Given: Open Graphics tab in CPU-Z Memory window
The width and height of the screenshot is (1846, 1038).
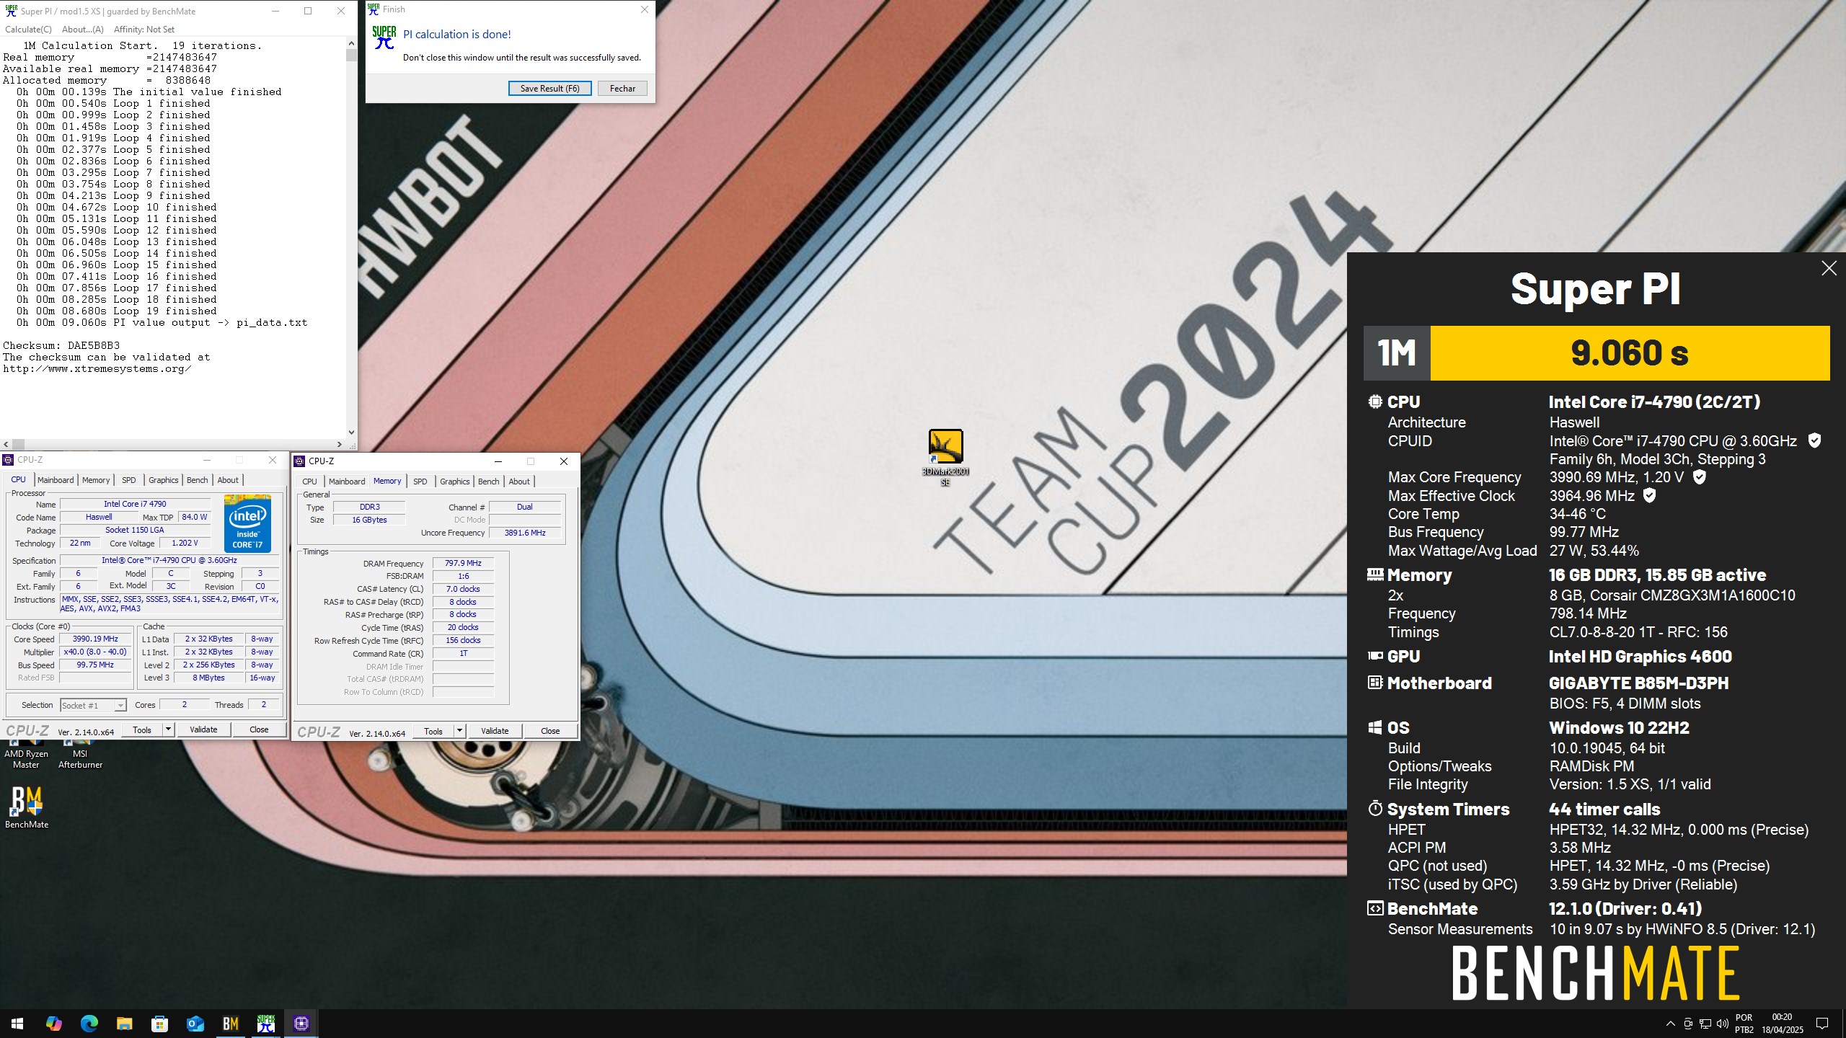Looking at the screenshot, I should (x=454, y=482).
